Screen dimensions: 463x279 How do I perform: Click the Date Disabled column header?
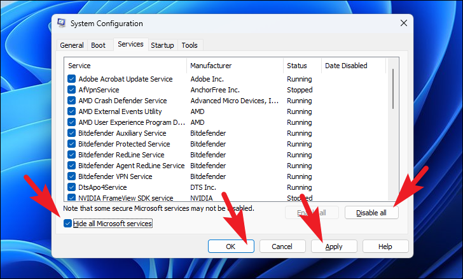[x=354, y=66]
